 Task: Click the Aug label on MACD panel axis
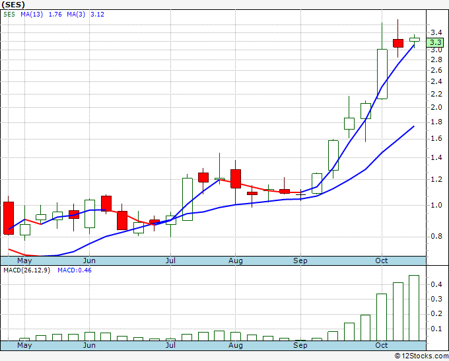236,345
